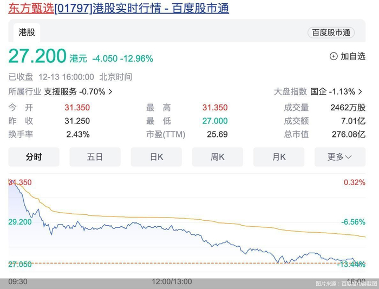Click the 总市值 value 276.08亿
The image size is (379, 289).
(349, 134)
